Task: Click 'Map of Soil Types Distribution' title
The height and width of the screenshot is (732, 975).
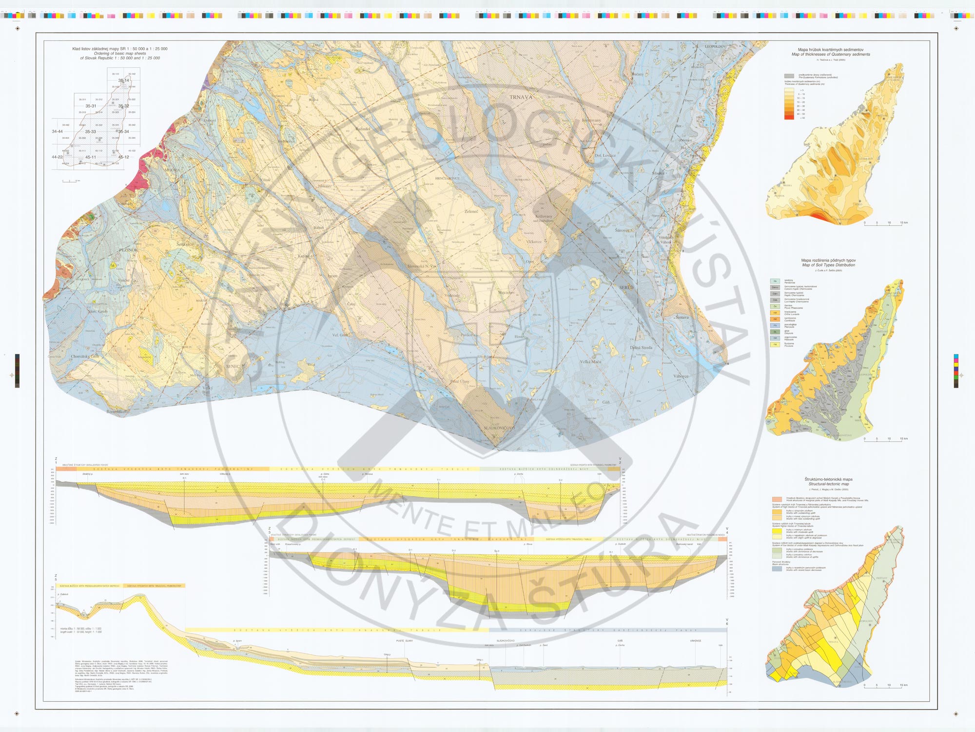Action: tap(828, 265)
